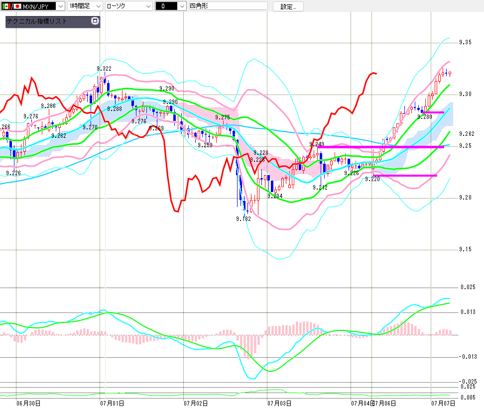Open the 1時間足 timeframe dropdown
484x408 pixels.
click(99, 6)
